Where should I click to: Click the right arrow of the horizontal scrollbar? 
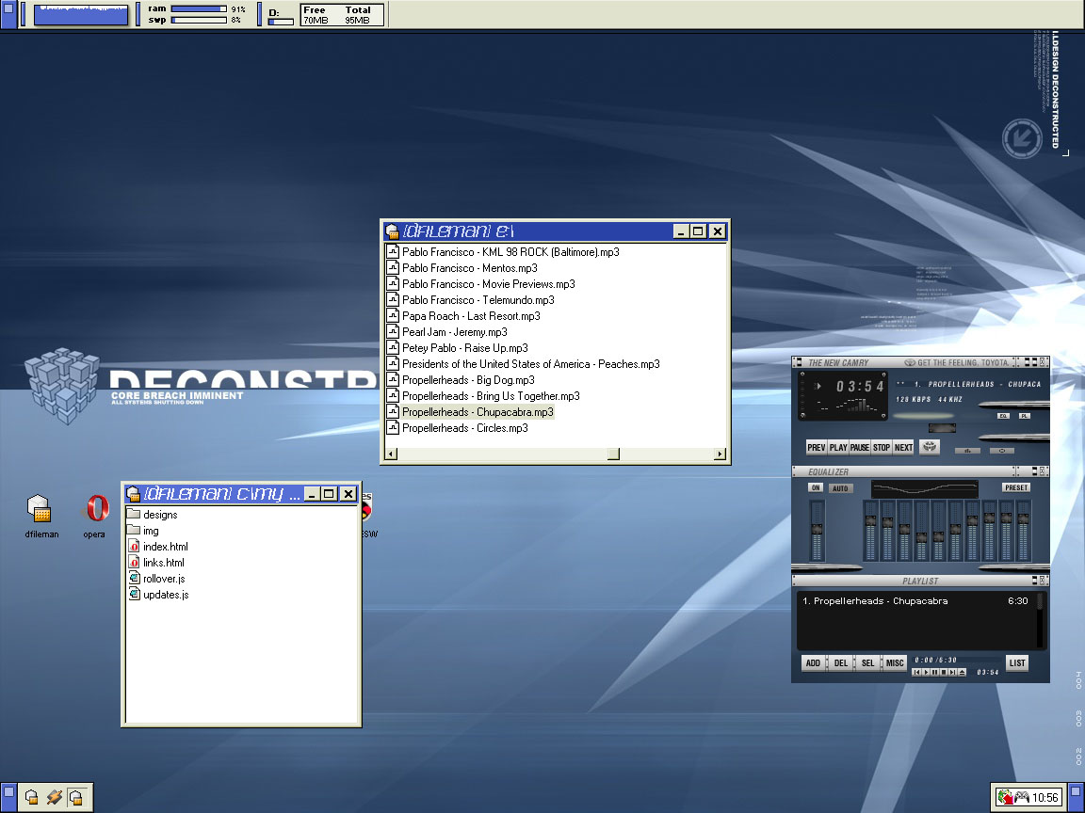[720, 454]
